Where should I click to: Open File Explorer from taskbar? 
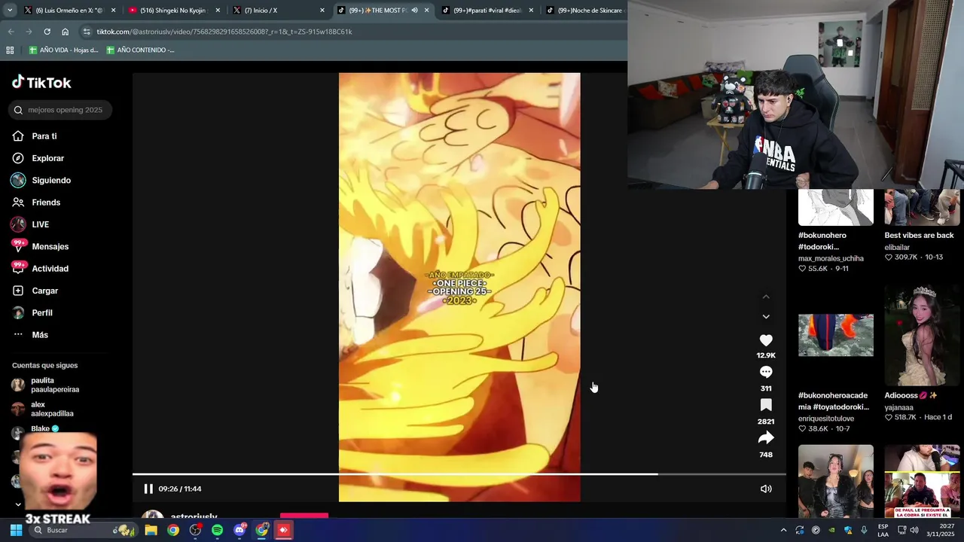pos(151,530)
